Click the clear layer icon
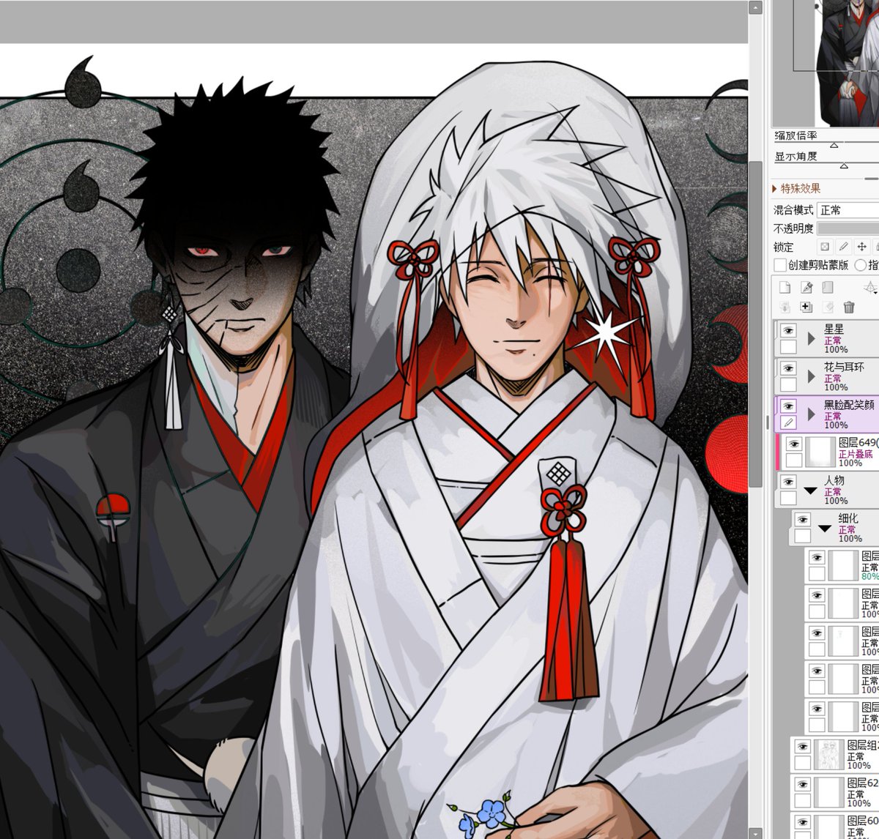This screenshot has height=839, width=879. point(827,307)
